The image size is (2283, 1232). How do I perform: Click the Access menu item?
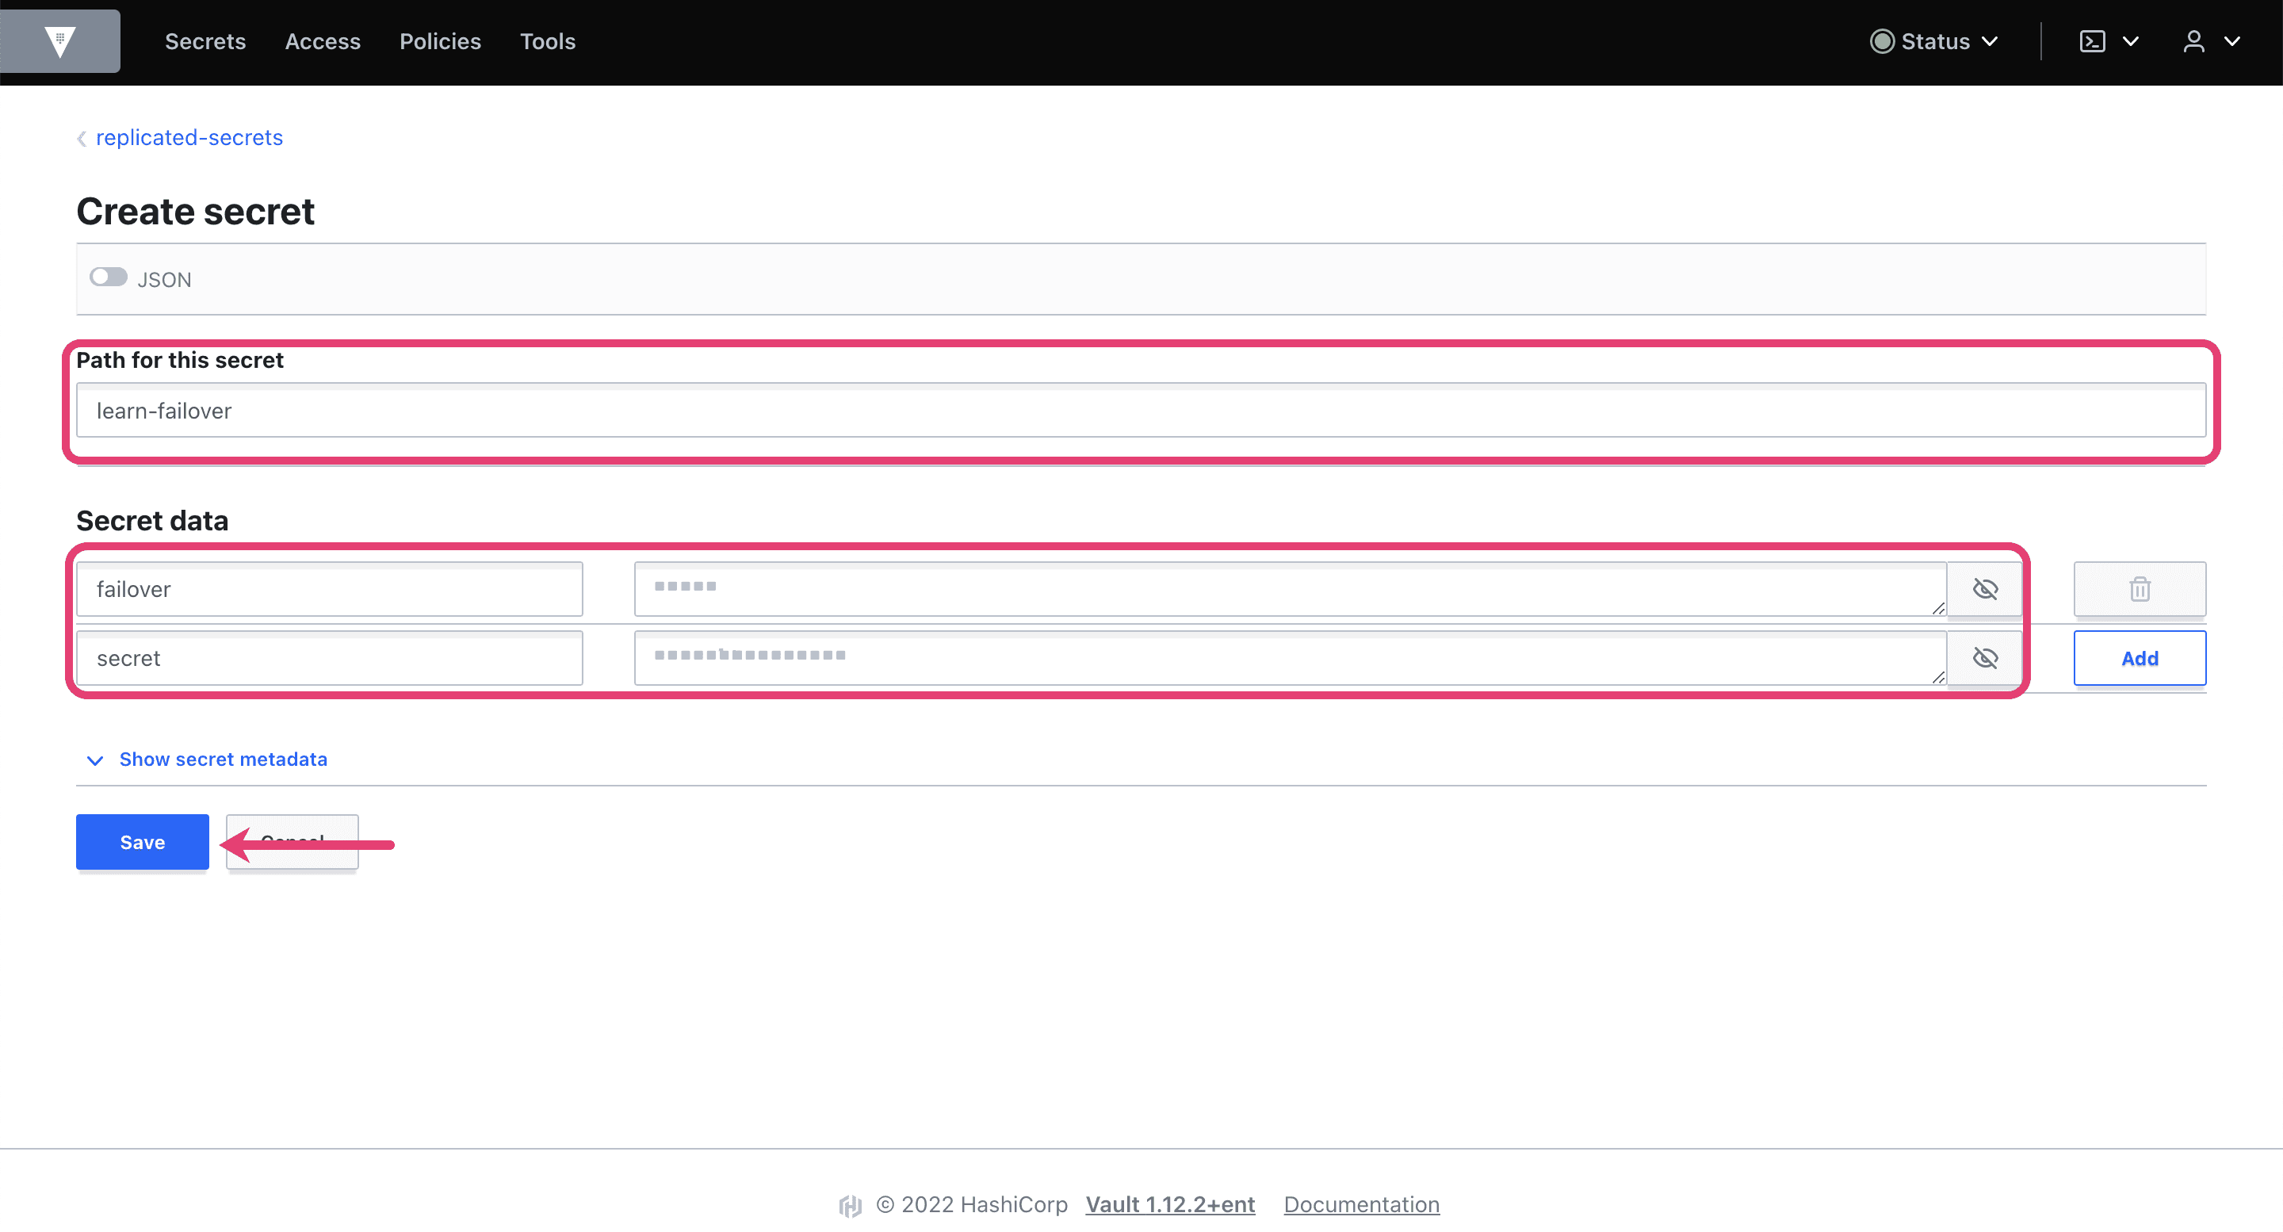point(322,41)
